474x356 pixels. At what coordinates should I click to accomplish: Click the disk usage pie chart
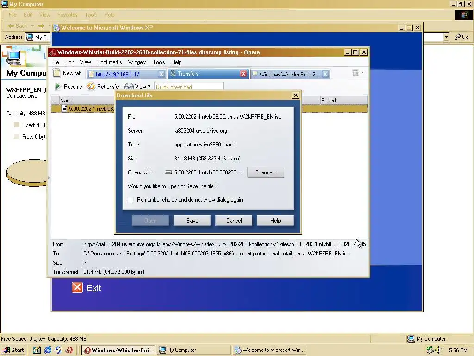click(x=26, y=172)
